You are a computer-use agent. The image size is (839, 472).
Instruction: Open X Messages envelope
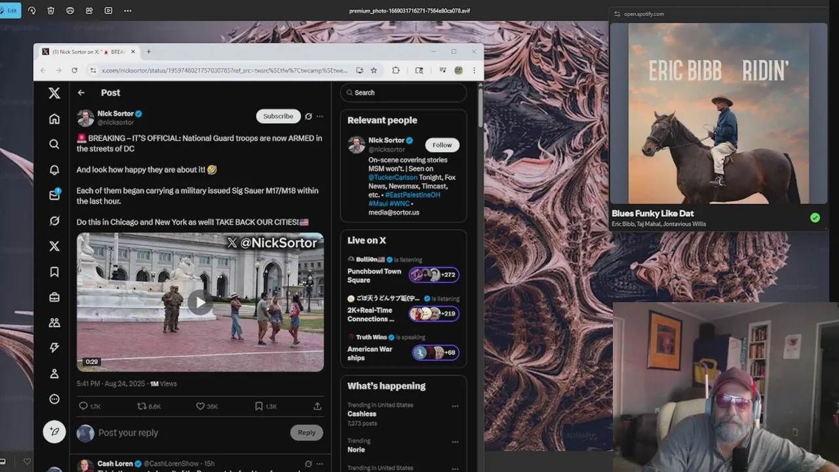click(x=54, y=195)
